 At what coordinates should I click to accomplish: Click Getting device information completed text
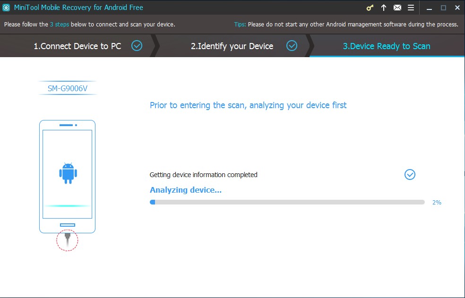click(203, 175)
